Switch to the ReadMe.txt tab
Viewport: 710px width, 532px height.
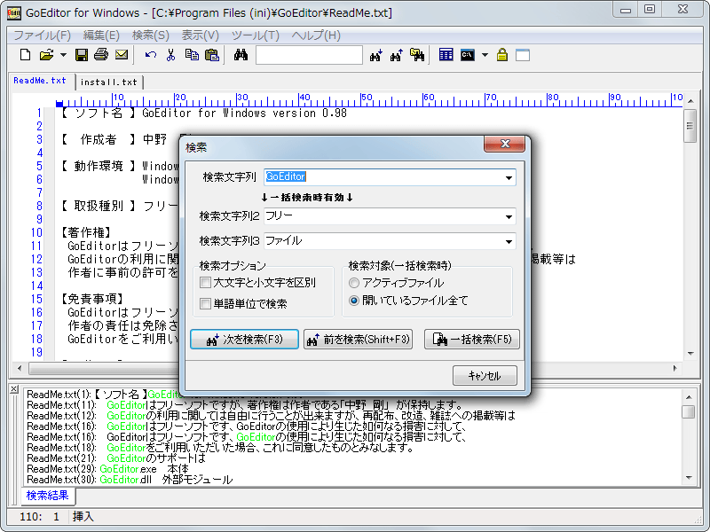pyautogui.click(x=40, y=81)
